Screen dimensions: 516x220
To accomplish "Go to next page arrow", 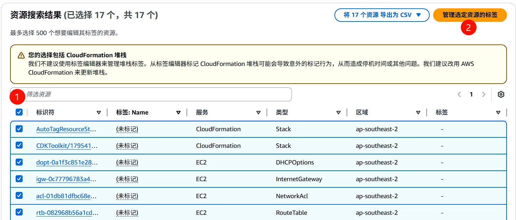I will pos(483,94).
